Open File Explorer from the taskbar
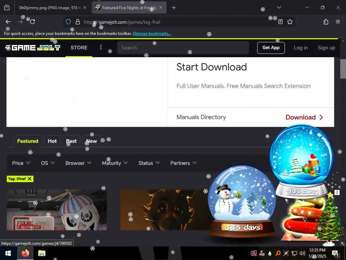 [42, 253]
